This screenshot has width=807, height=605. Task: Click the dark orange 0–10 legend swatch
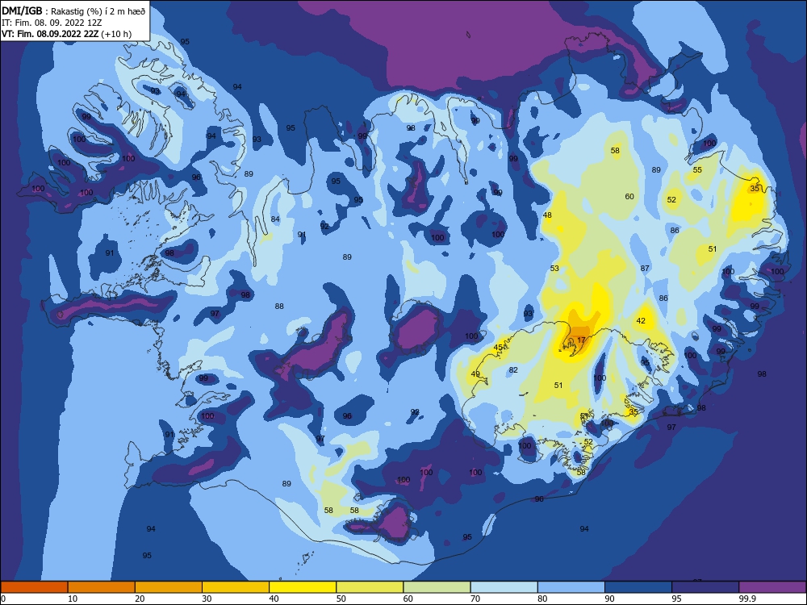click(x=34, y=587)
